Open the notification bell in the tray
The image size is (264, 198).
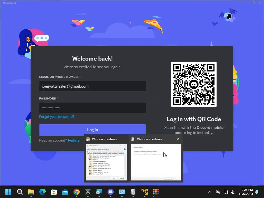257,192
